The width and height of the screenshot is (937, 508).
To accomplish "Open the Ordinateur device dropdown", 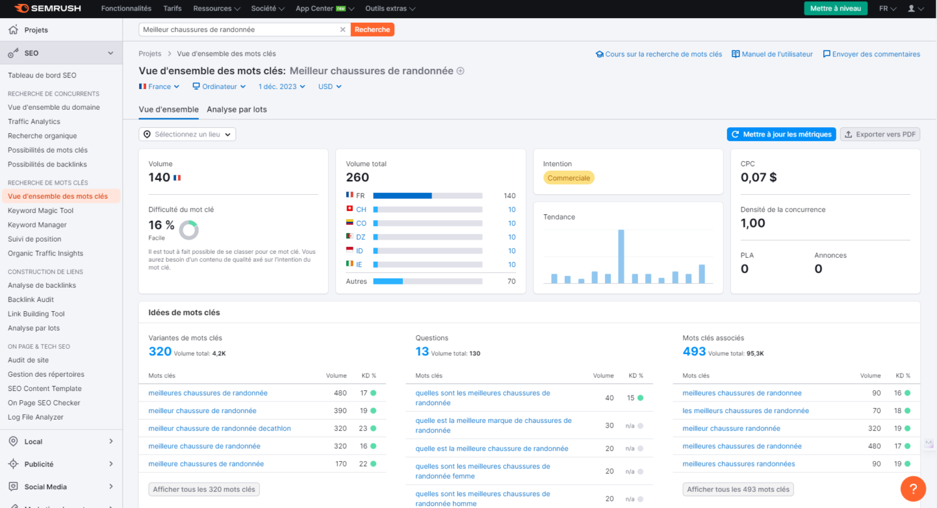I will point(219,86).
